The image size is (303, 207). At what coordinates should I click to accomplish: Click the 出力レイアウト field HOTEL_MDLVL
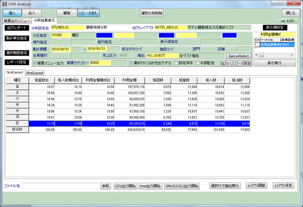tap(171, 28)
